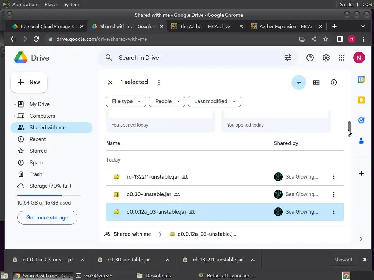Select the rd-132211-unstable.jar file row
The width and height of the screenshot is (374, 280).
click(225, 177)
